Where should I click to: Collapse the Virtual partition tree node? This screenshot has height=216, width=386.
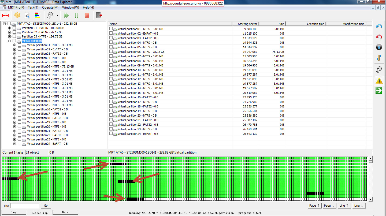(x=10, y=41)
